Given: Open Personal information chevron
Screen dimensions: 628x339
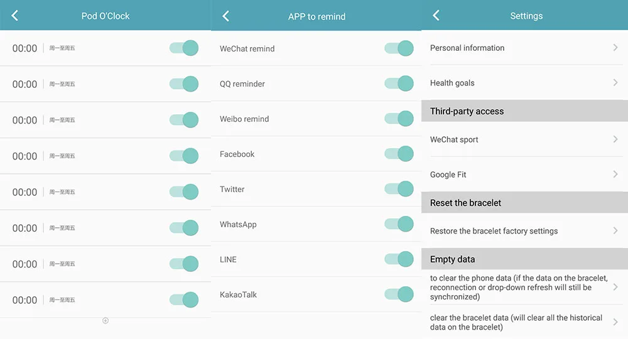Looking at the screenshot, I should click(615, 48).
